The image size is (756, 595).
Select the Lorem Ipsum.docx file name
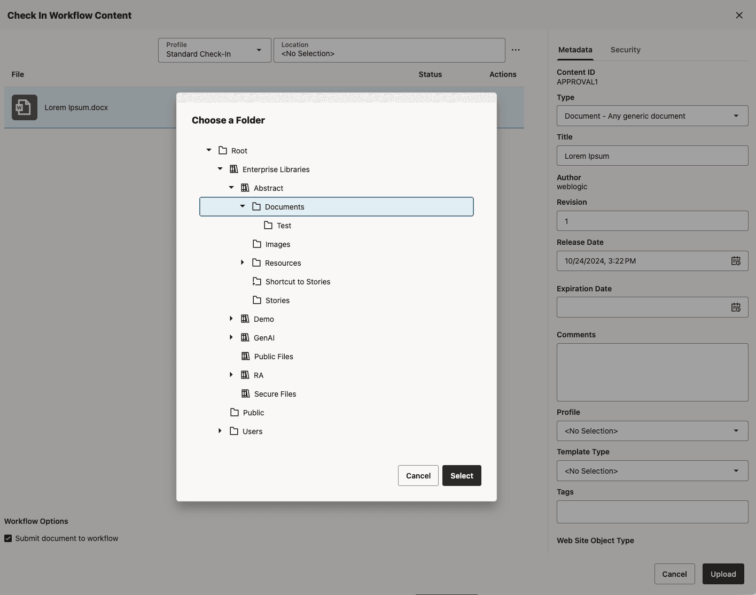(x=76, y=107)
